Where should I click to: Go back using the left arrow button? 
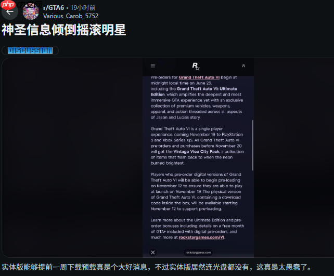pyautogui.click(x=9, y=12)
